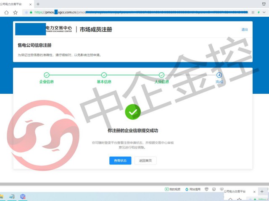Click the 售电公司信息注册 heading
This screenshot has width=269, height=201.
coord(34,45)
